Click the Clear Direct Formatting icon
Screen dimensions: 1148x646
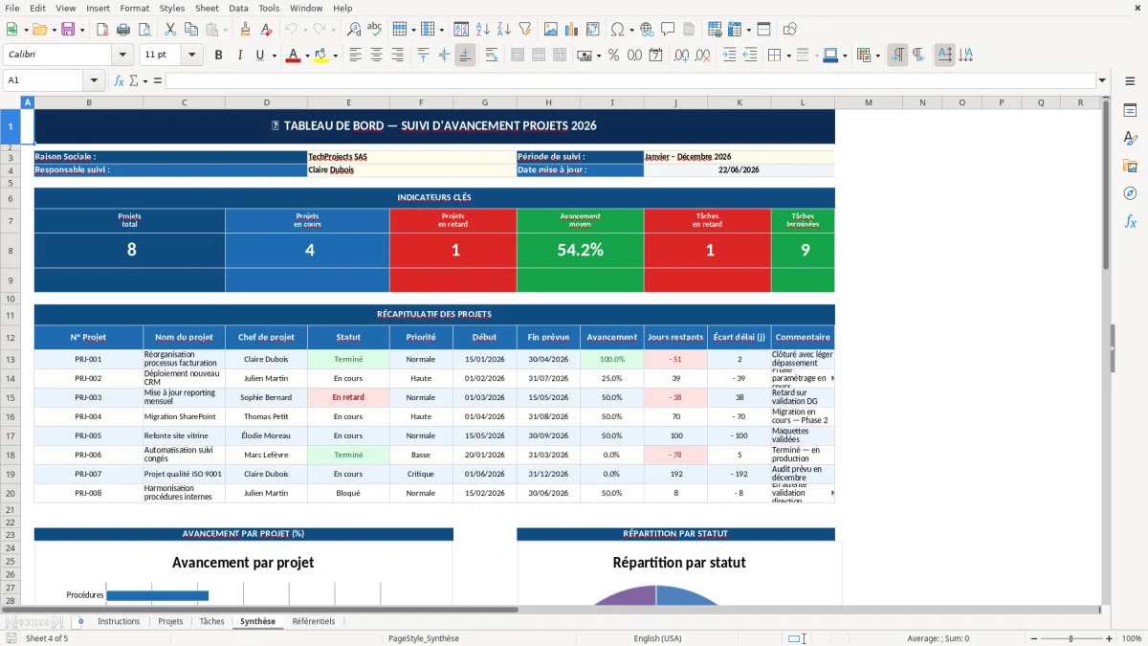pyautogui.click(x=265, y=30)
